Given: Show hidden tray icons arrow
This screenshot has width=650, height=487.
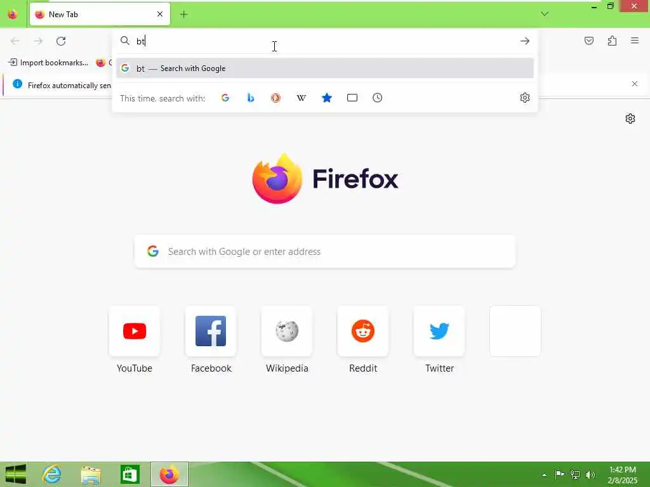Looking at the screenshot, I should point(544,474).
